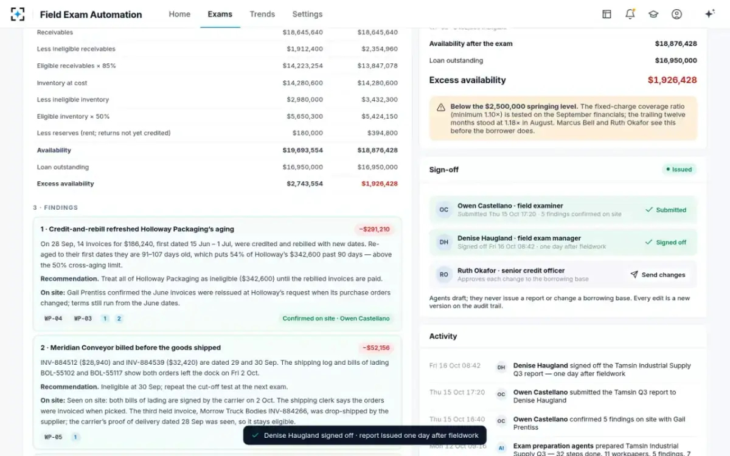Screen dimensions: 730x456
Task: Click the checkmark icon in the toast notification
Action: tap(255, 435)
